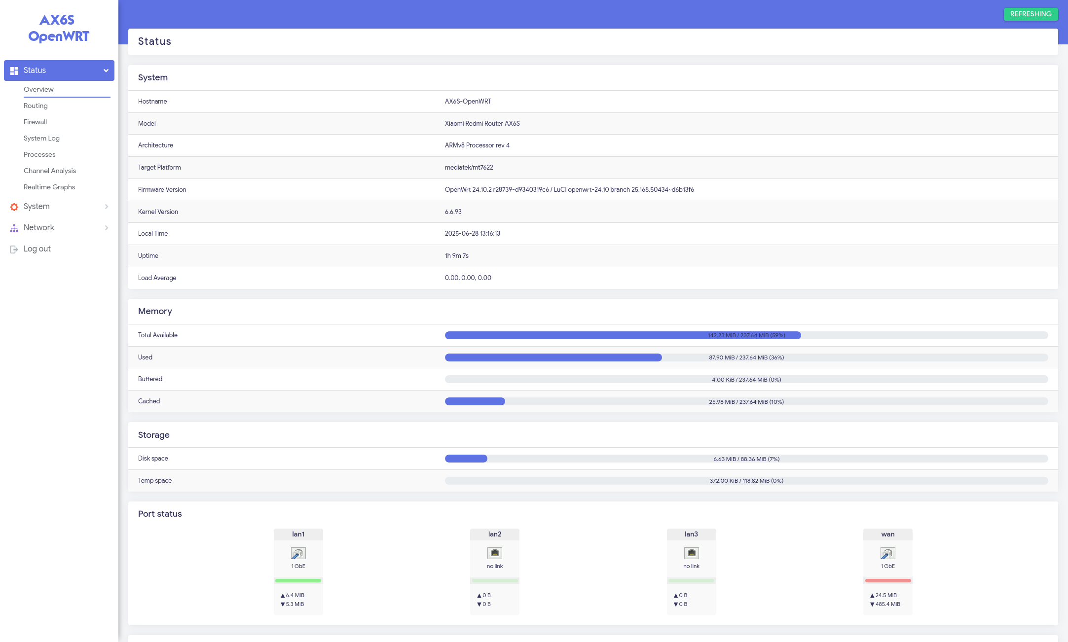Click the Log out icon
This screenshot has height=642, width=1068.
coord(14,249)
